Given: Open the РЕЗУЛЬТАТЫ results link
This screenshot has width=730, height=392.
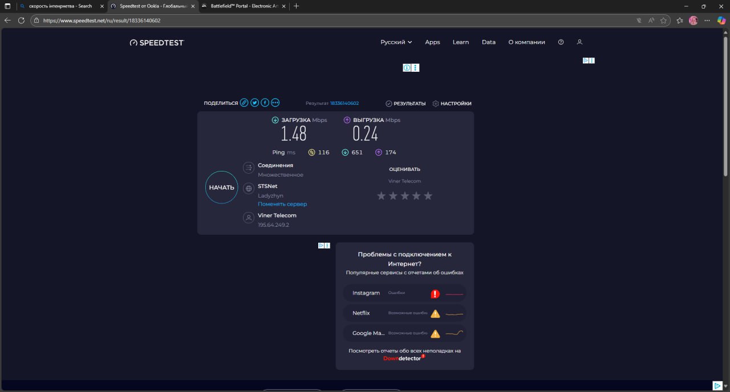Looking at the screenshot, I should [x=405, y=104].
